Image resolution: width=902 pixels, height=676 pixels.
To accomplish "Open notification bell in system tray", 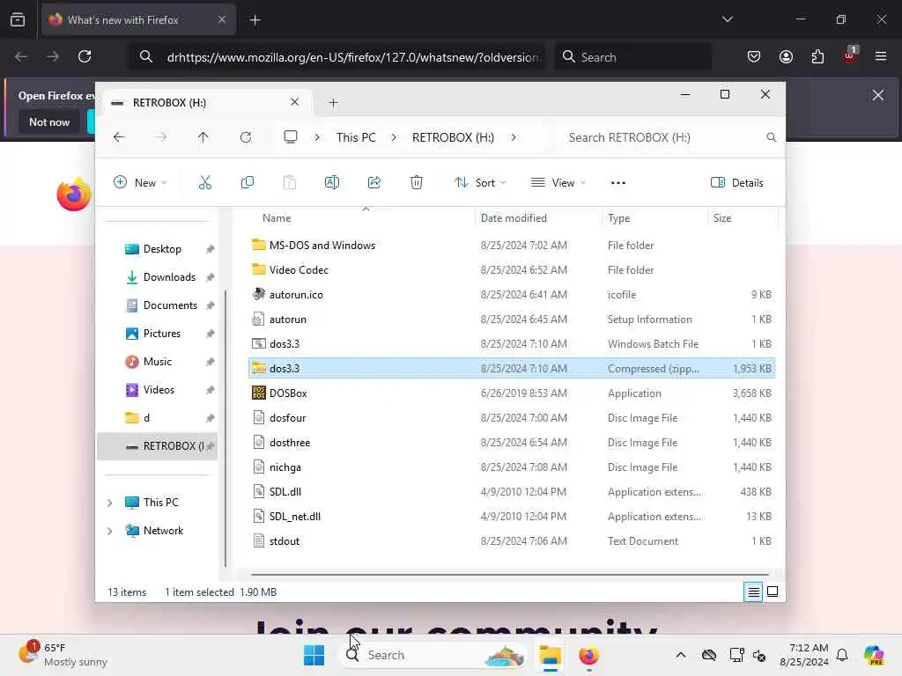I will click(x=842, y=655).
